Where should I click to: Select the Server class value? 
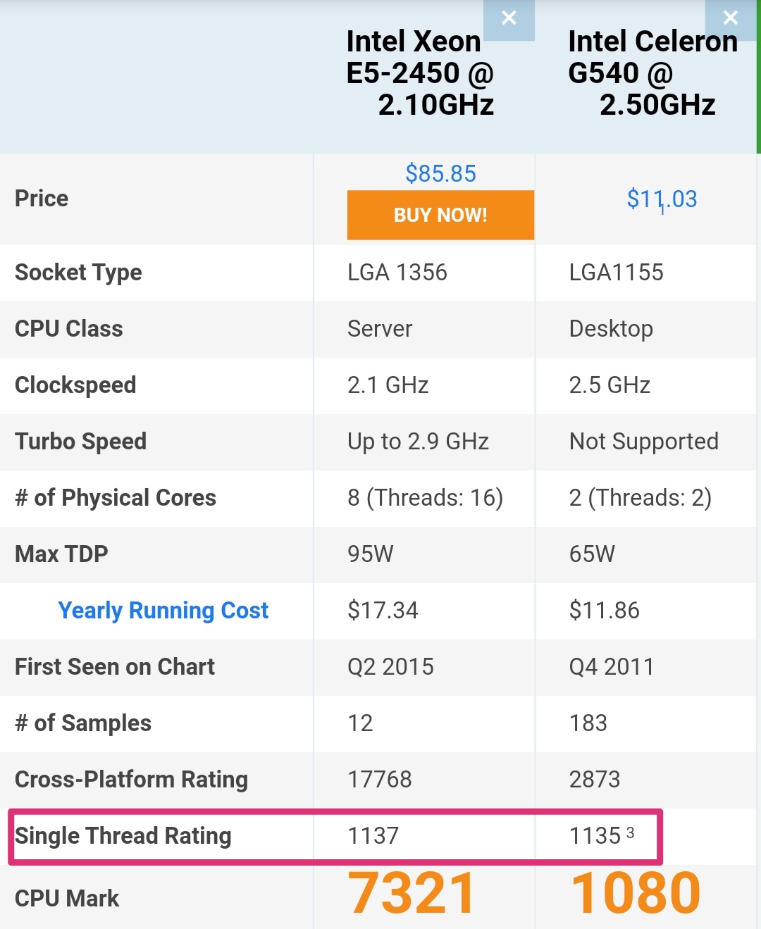(380, 329)
